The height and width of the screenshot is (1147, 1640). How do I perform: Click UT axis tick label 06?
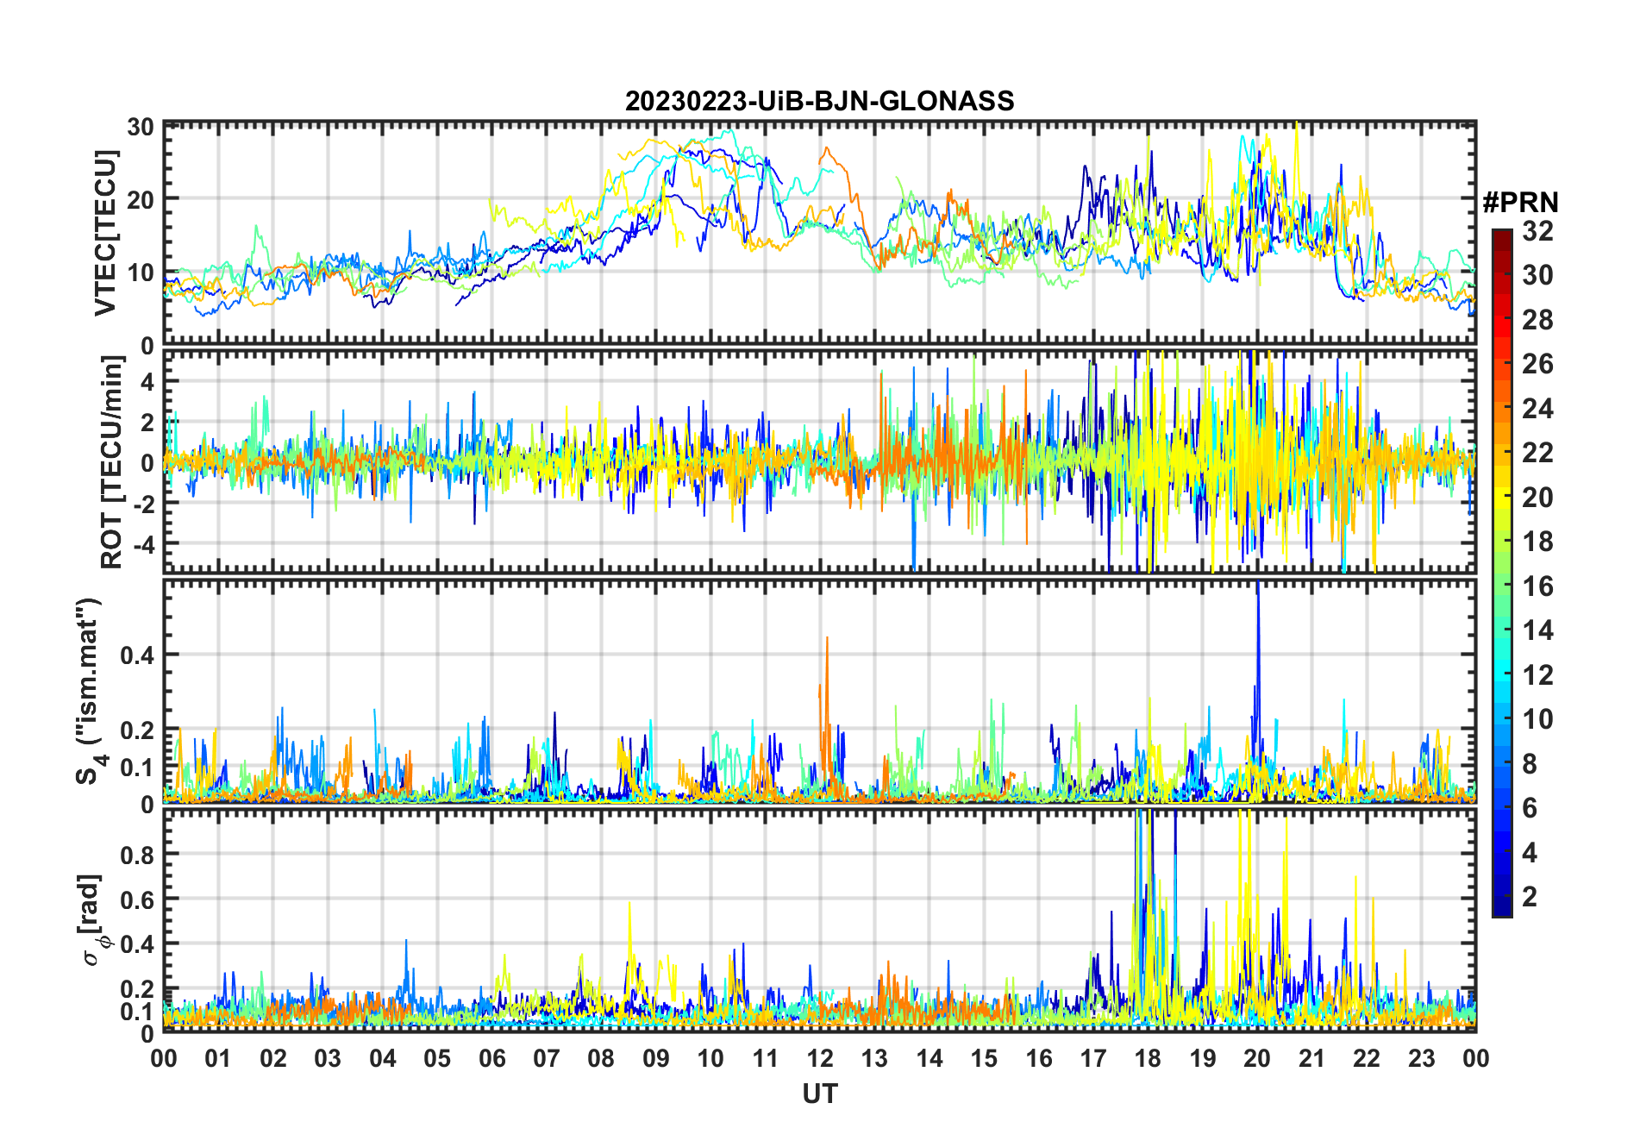tap(492, 1059)
